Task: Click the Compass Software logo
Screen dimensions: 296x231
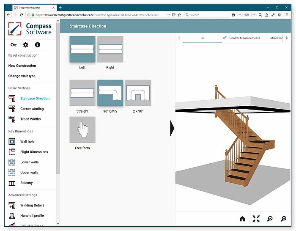Action: pyautogui.click(x=30, y=29)
